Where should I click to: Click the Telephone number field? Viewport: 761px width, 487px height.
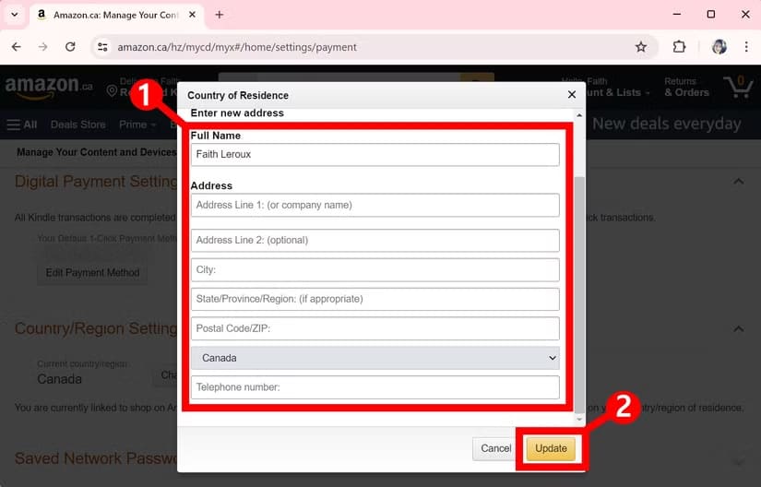[x=375, y=387]
